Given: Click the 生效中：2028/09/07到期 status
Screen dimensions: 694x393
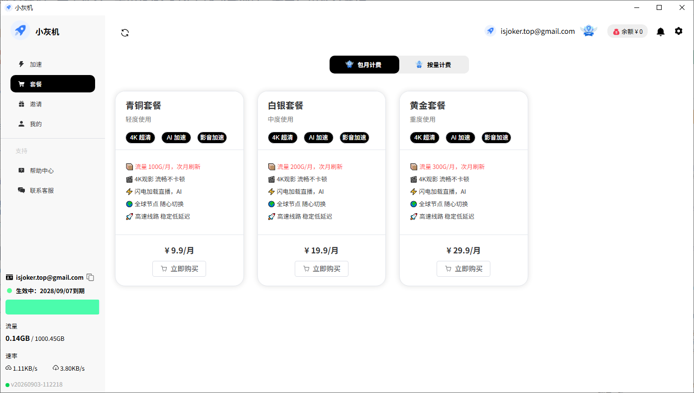Looking at the screenshot, I should pos(50,291).
